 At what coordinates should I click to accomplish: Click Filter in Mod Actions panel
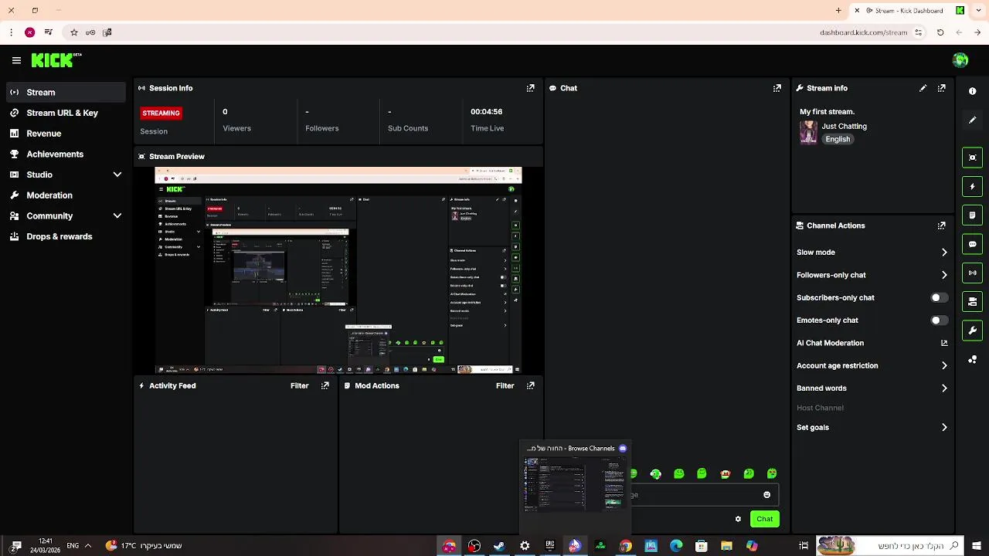[505, 385]
